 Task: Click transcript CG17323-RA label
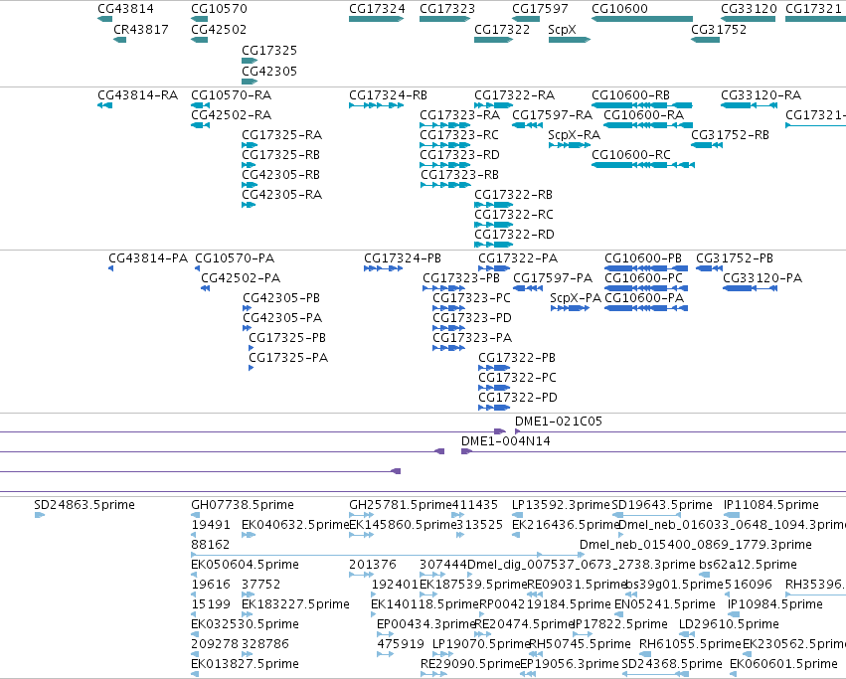(459, 115)
